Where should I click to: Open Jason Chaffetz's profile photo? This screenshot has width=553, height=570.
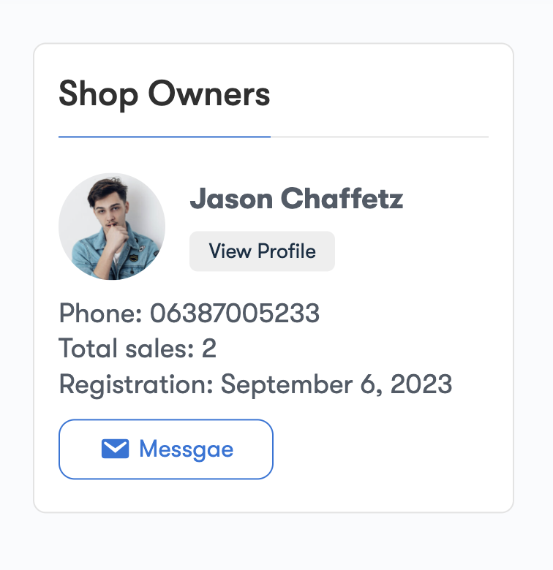click(112, 227)
